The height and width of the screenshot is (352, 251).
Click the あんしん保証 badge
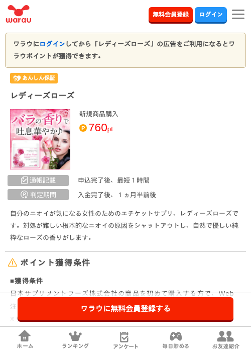click(34, 78)
